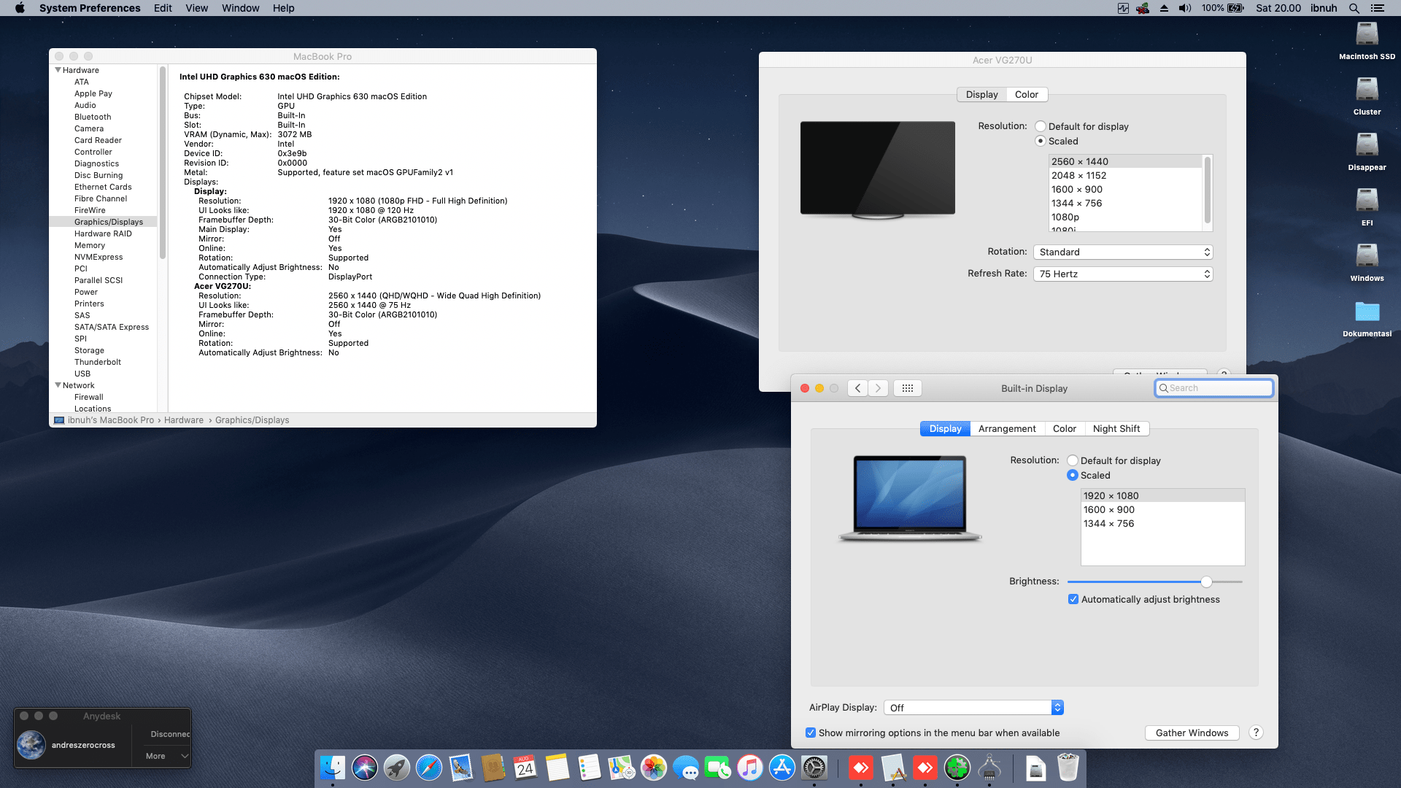The width and height of the screenshot is (1401, 788).
Task: Open AirPlay Display dropdown
Action: click(973, 708)
